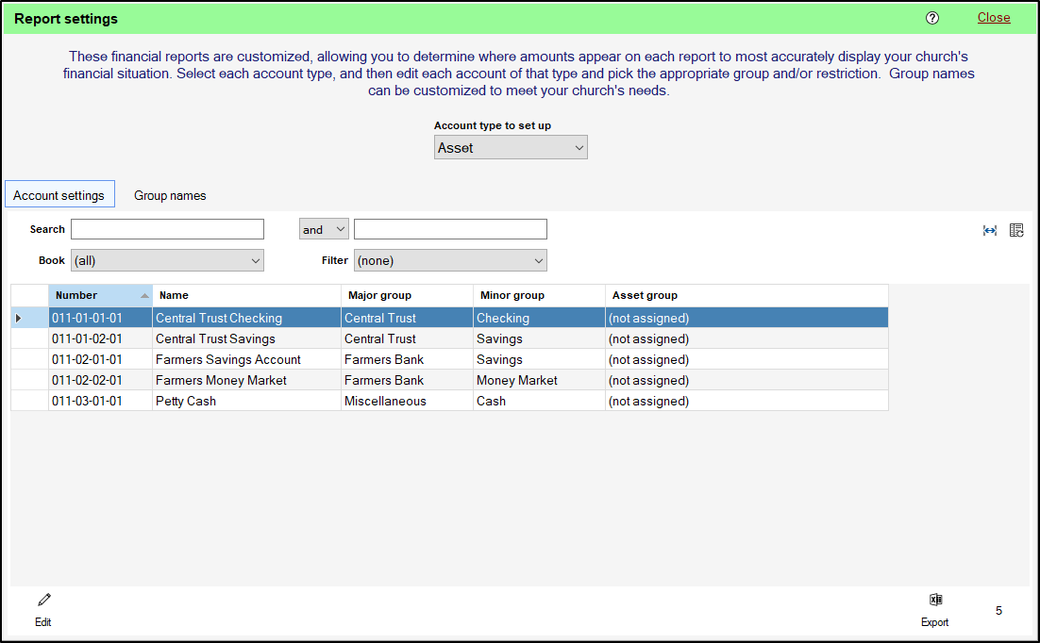Click the Edit pencil icon

43,600
